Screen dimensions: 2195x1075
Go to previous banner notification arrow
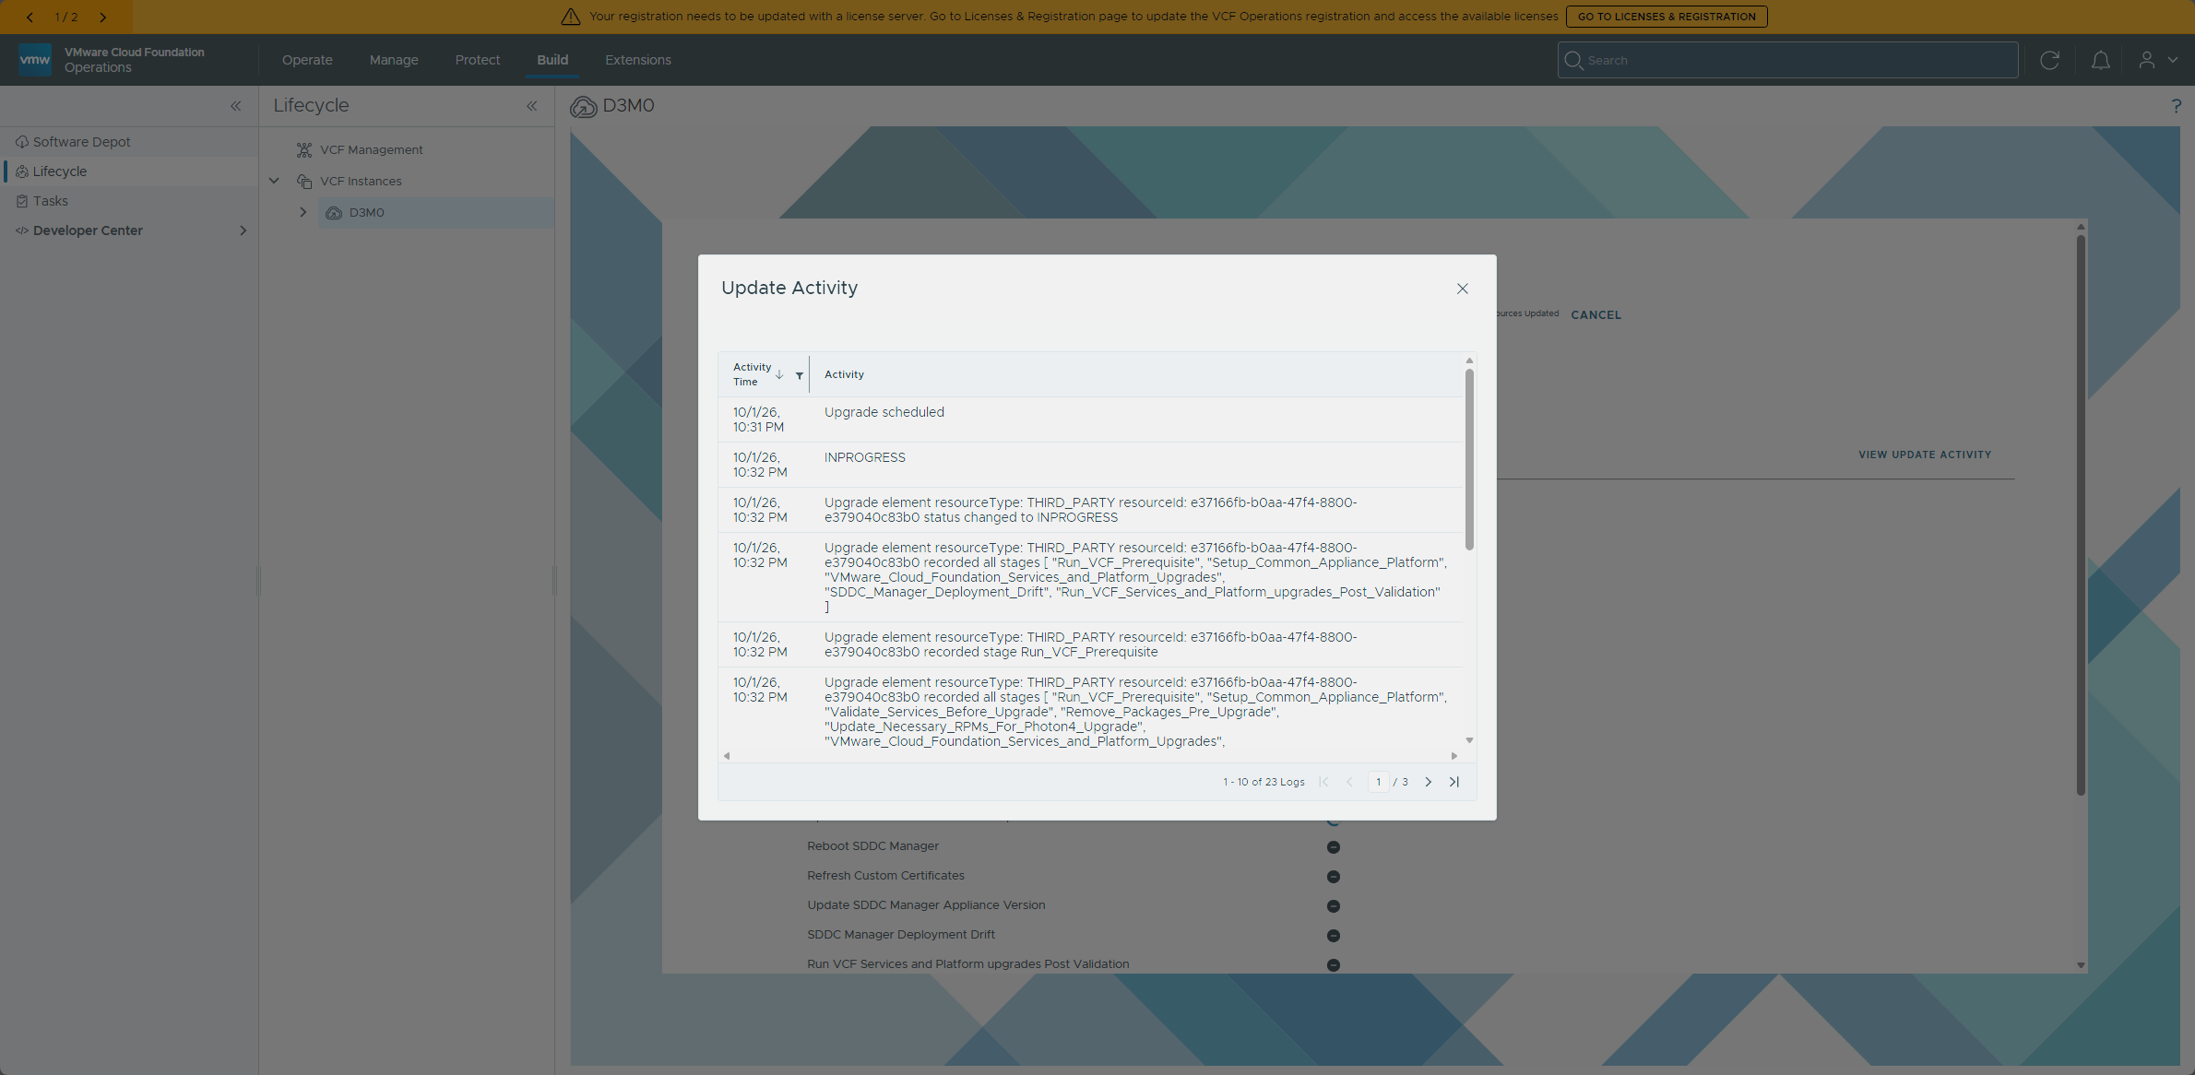(x=30, y=17)
